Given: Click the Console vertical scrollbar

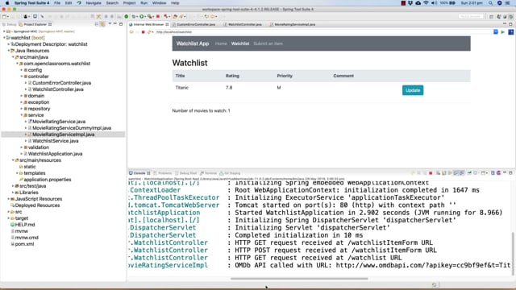Looking at the screenshot, I should (x=513, y=253).
